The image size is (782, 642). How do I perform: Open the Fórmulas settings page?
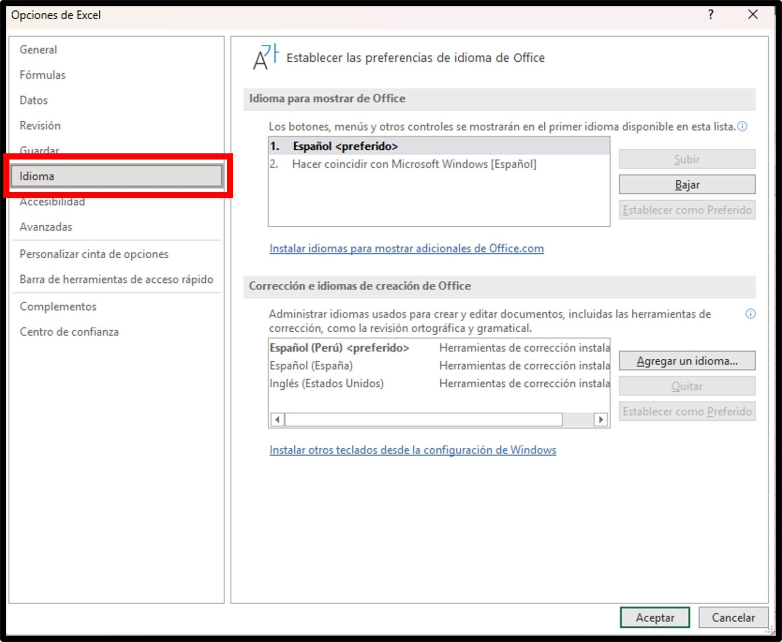pyautogui.click(x=42, y=75)
